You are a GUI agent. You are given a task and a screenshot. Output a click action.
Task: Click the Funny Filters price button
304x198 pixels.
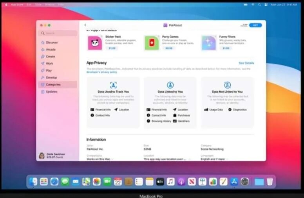[x=226, y=48]
